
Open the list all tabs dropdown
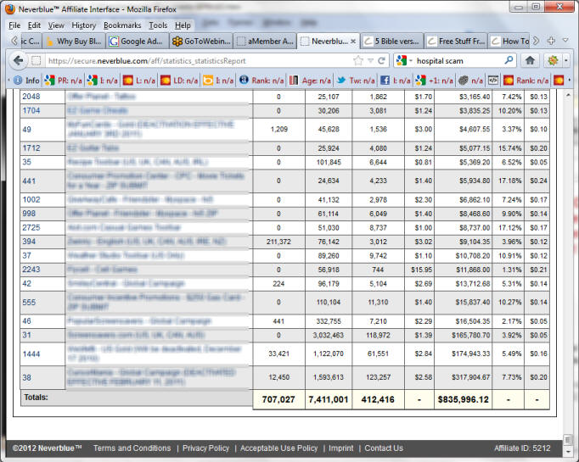(565, 41)
